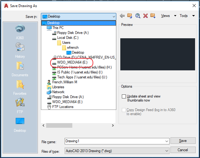Open the Tools menu

tap(184, 16)
